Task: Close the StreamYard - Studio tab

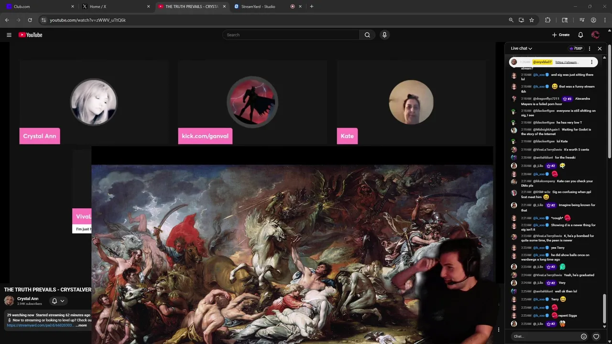Action: pos(300,6)
